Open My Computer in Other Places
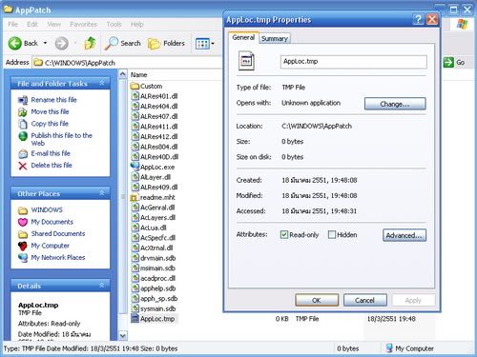This screenshot has height=357, width=477. 51,246
